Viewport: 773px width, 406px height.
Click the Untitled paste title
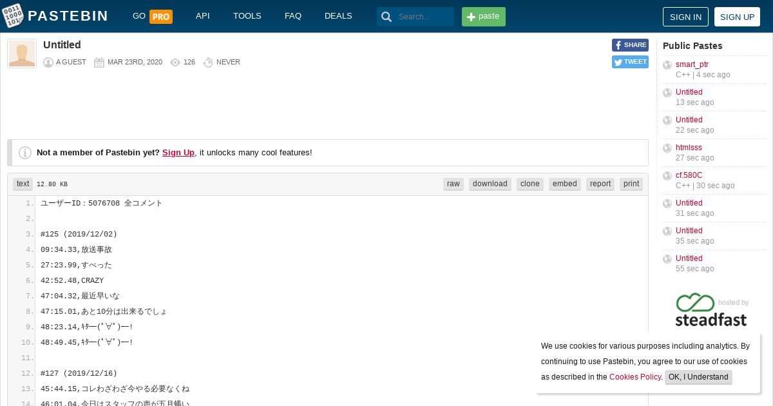(x=62, y=45)
